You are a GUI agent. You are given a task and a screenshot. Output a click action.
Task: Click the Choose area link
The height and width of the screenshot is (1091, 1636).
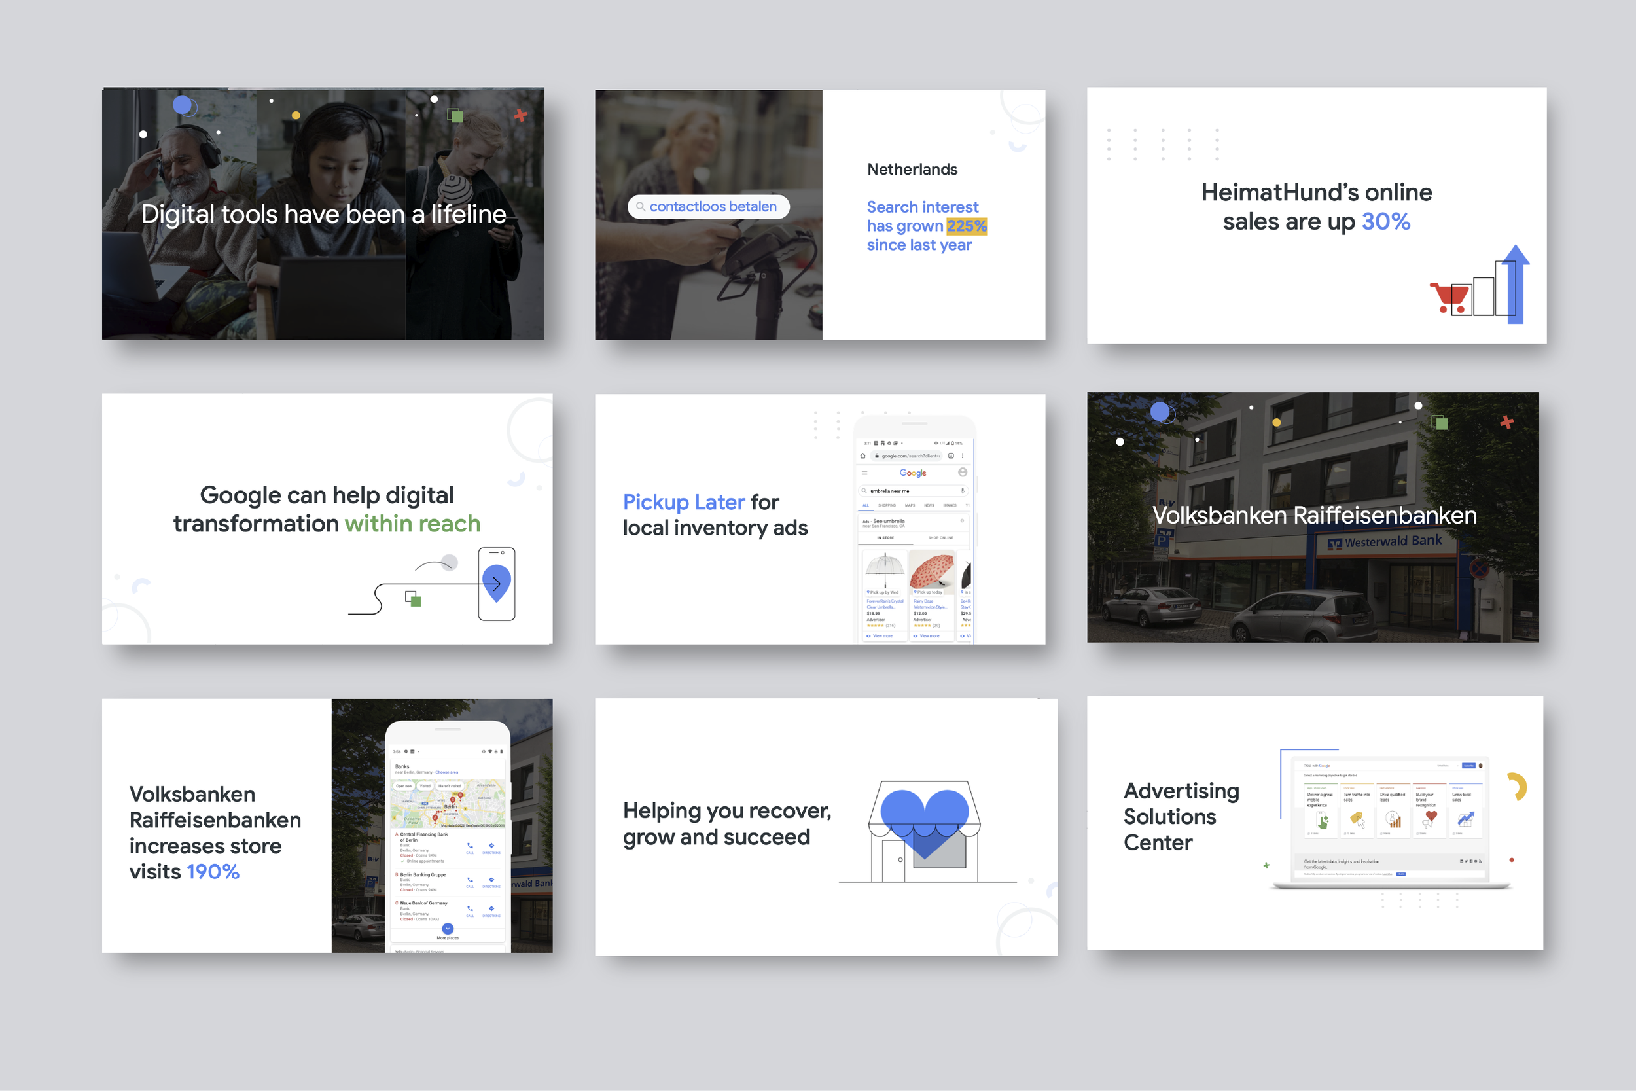click(446, 772)
